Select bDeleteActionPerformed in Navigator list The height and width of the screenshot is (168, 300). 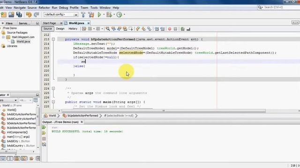pyautogui.click(x=21, y=123)
